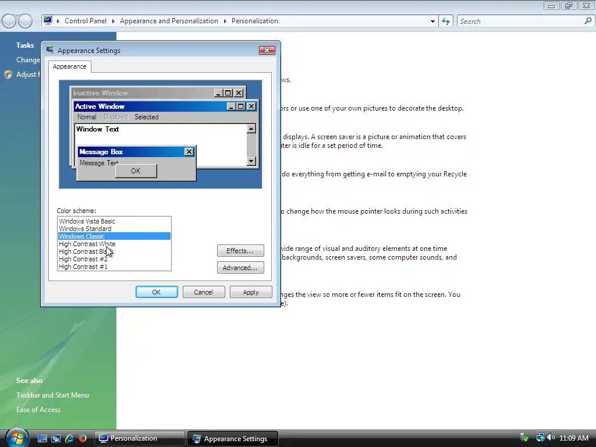Click Appearance and Personalization breadcrumb
Image resolution: width=596 pixels, height=447 pixels.
tap(169, 21)
